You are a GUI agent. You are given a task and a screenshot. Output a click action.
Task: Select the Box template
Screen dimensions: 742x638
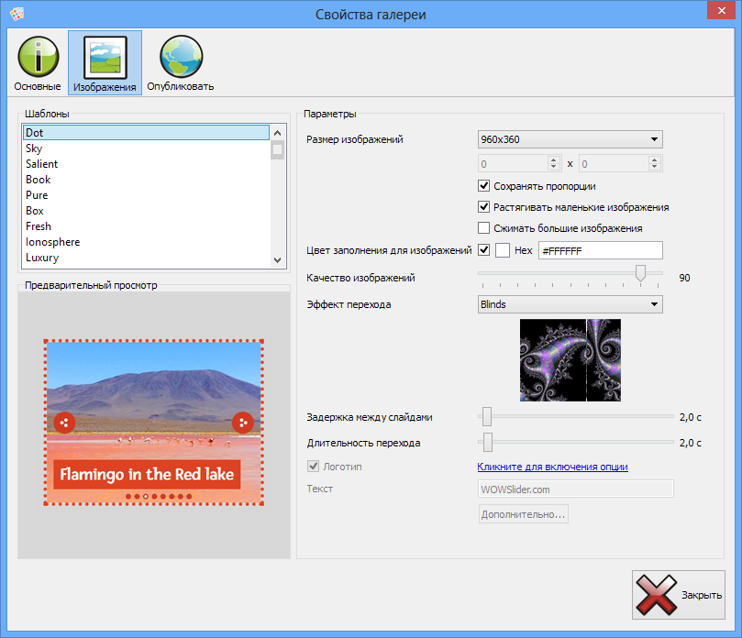pos(146,211)
